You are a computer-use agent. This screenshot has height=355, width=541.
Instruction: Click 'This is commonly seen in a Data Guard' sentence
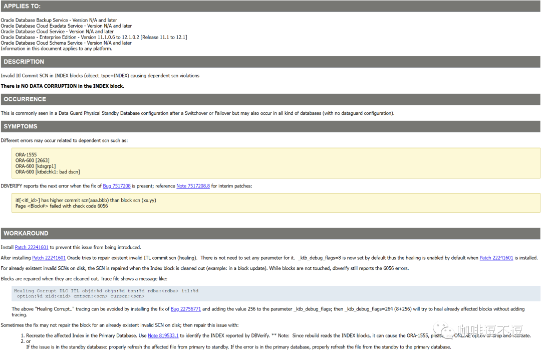click(x=197, y=113)
